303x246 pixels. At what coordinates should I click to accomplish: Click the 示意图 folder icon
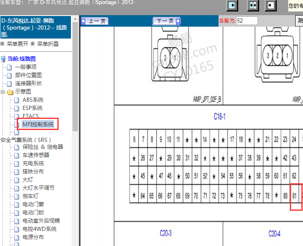pos(10,92)
